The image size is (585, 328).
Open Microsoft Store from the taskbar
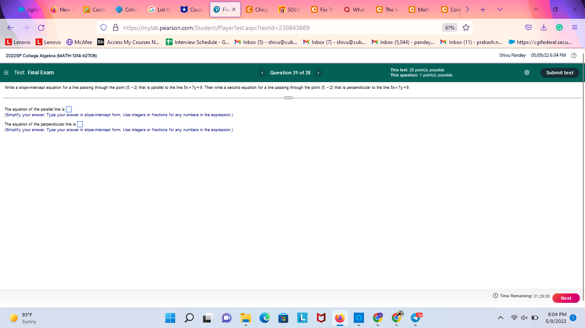click(x=283, y=318)
